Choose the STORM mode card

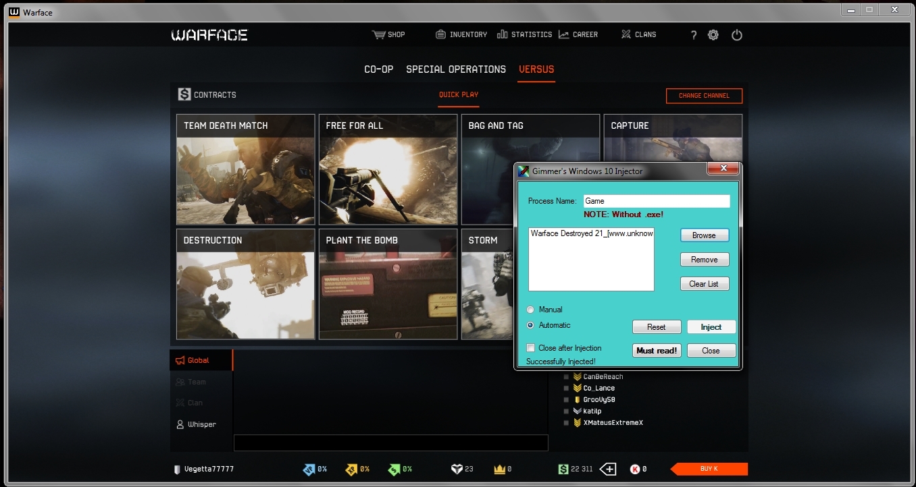[x=487, y=284]
